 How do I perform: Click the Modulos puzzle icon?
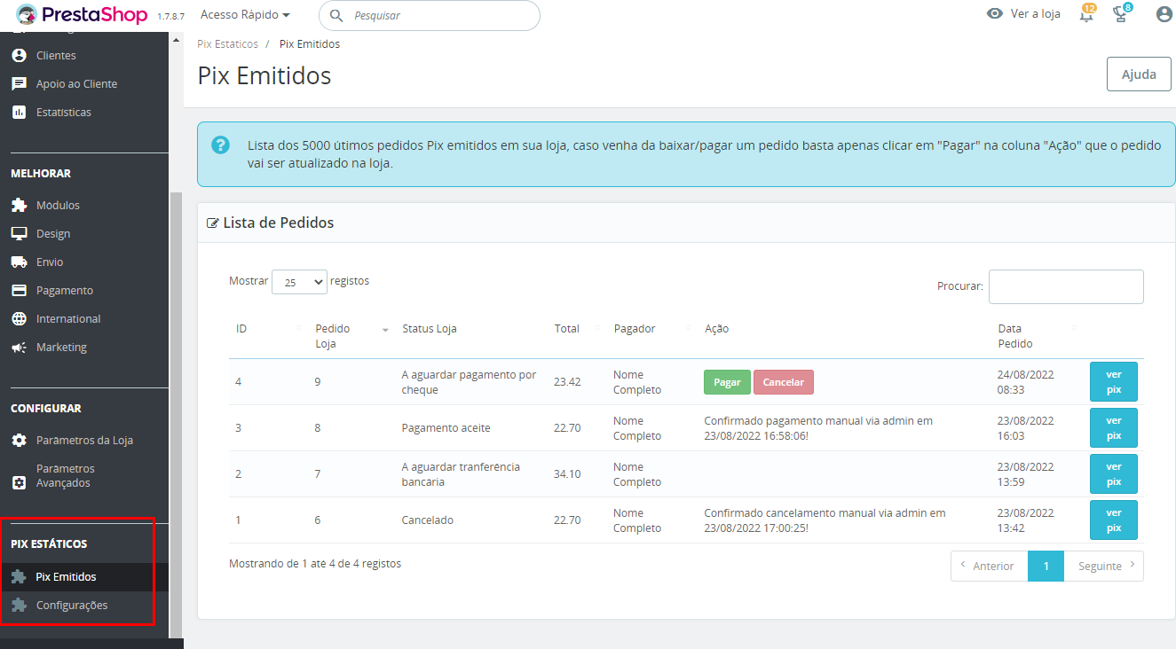19,205
